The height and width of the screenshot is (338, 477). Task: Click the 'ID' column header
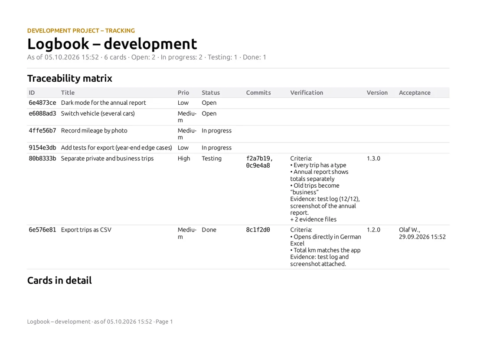coord(32,93)
